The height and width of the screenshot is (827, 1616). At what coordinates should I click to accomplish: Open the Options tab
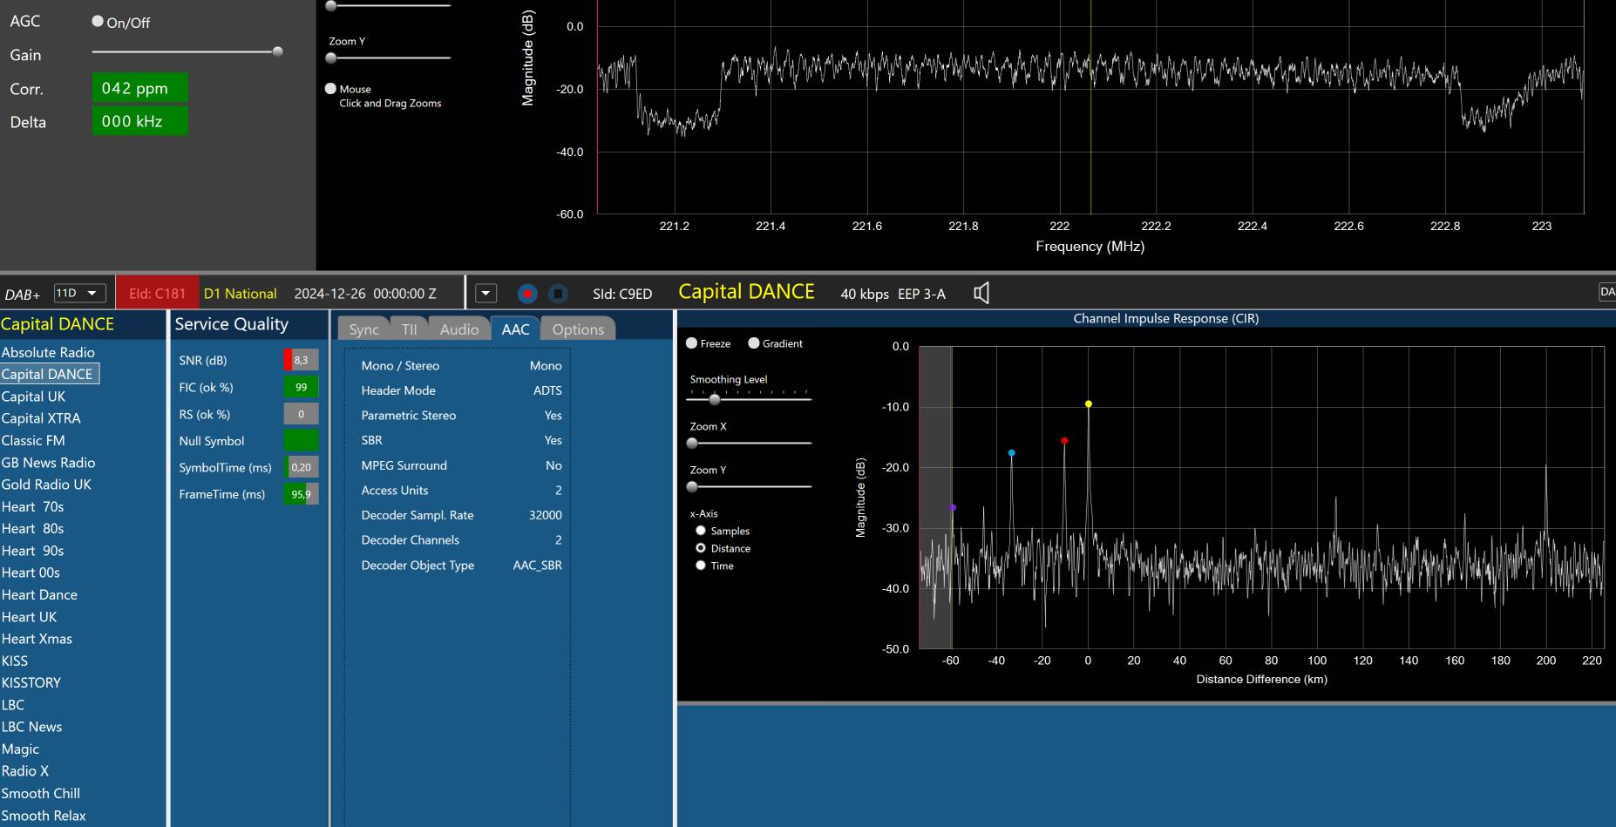[577, 329]
